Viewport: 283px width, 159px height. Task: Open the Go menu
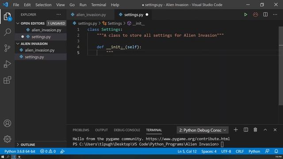tap(72, 5)
